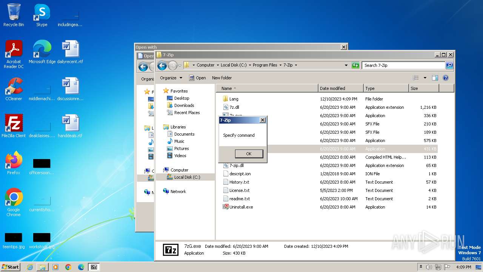Sort by Name column header
Image resolution: width=483 pixels, height=272 pixels.
[267, 88]
